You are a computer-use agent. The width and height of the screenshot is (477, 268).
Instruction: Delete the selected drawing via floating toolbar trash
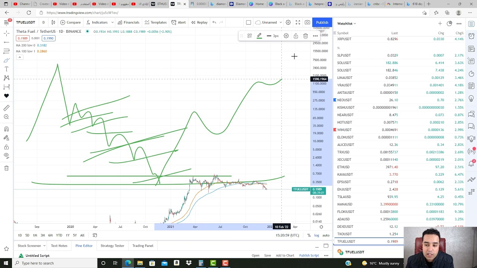305,36
